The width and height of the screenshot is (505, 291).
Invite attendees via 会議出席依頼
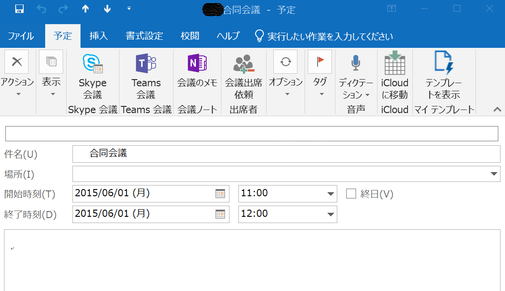[x=243, y=76]
